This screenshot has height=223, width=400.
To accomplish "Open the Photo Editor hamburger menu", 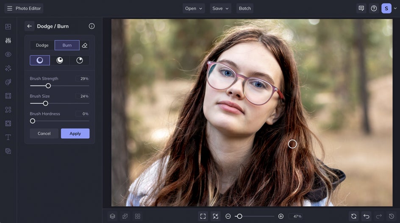I will click(x=10, y=8).
